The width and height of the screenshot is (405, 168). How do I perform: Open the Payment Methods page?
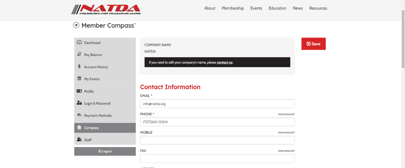click(x=105, y=116)
